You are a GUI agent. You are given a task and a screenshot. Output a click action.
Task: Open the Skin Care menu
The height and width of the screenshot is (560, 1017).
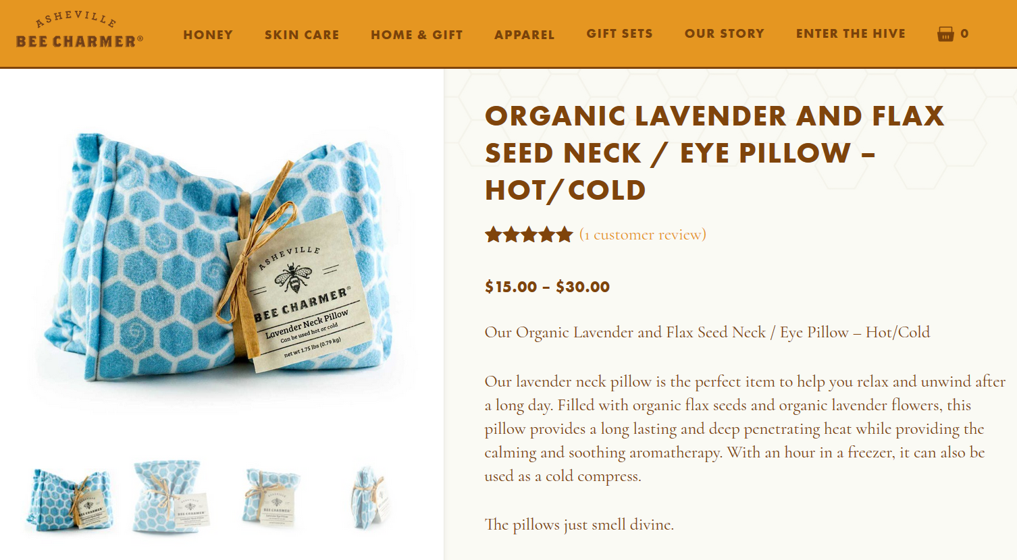tap(302, 34)
